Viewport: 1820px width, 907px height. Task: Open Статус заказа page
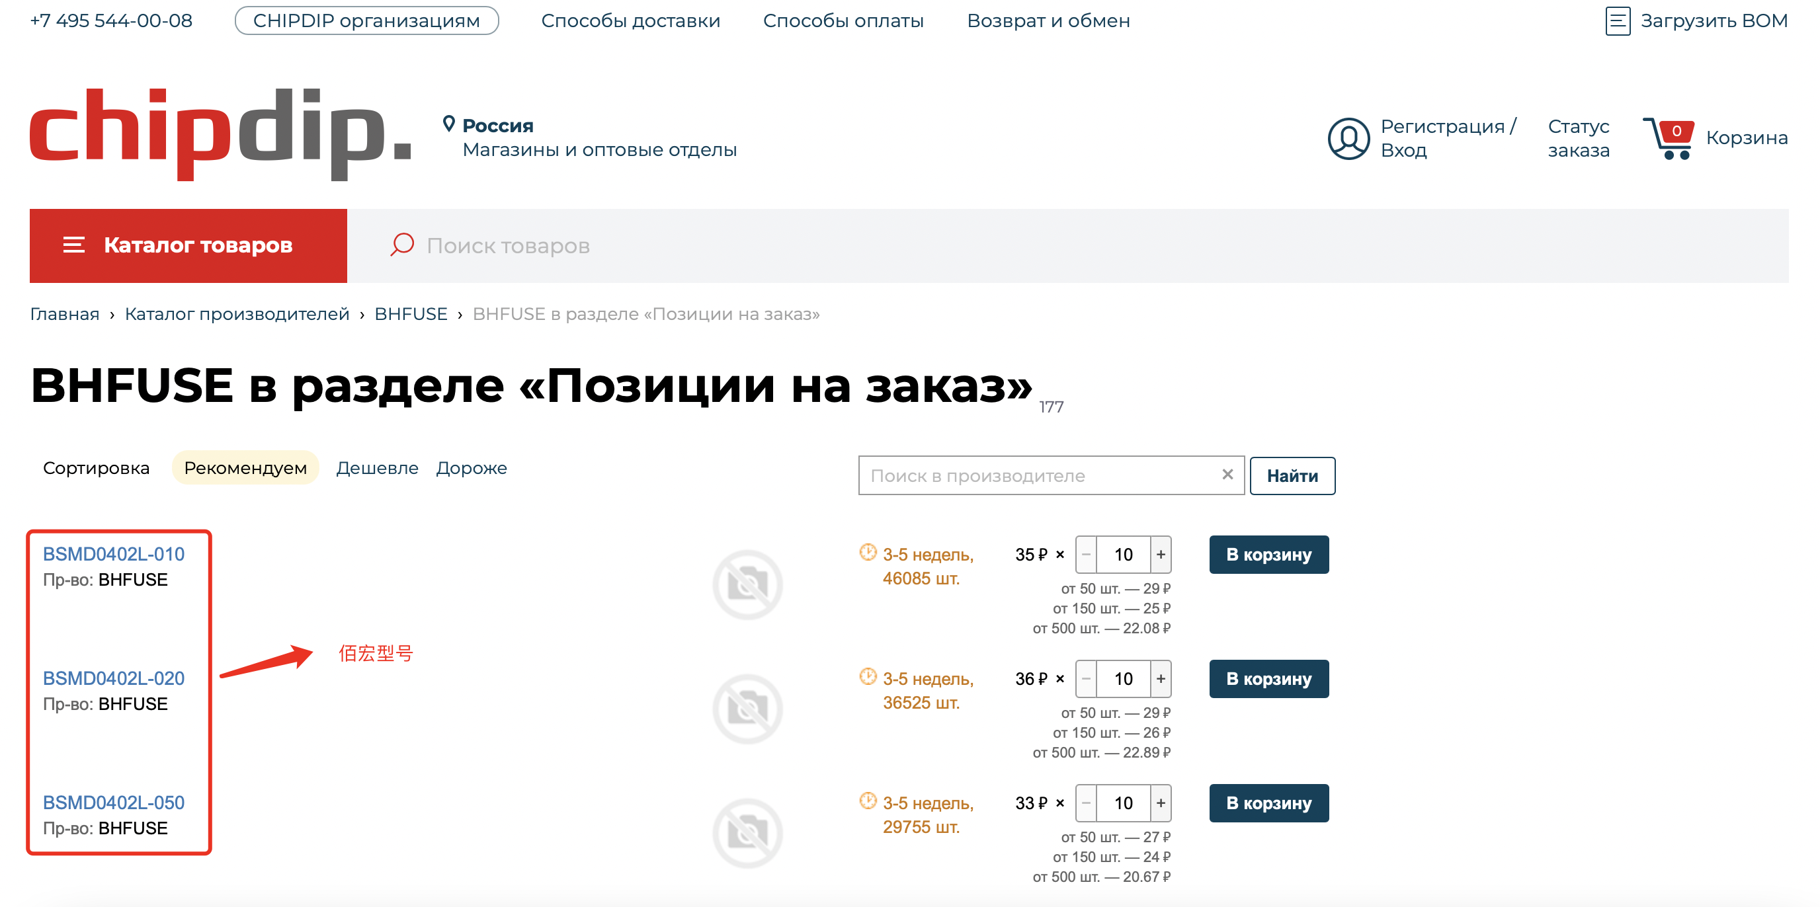1579,138
